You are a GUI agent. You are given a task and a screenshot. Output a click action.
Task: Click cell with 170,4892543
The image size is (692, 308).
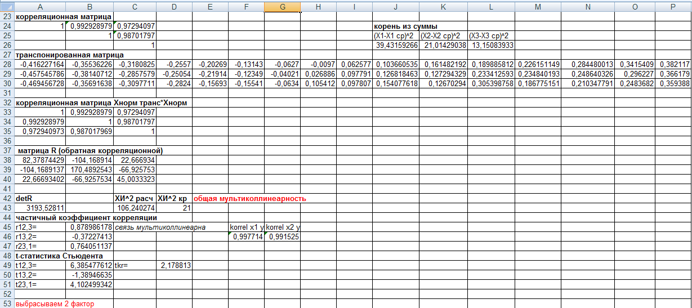89,170
